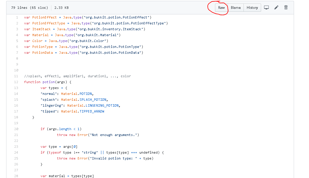This screenshot has width=309, height=178.
Task: Click "TIPPED_ARROW" on line 17
Action: pos(92,111)
